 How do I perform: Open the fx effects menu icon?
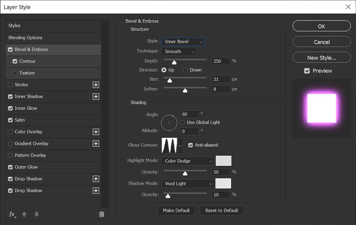coord(12,214)
